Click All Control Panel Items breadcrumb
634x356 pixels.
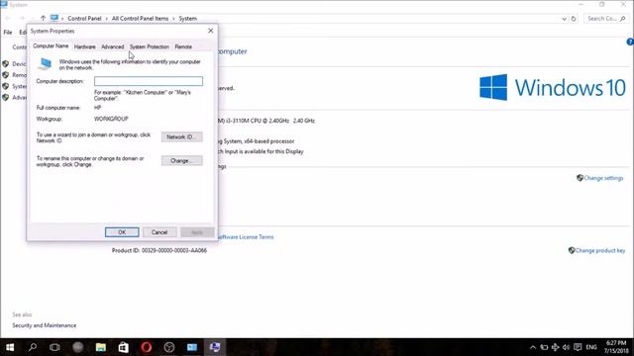(x=140, y=19)
